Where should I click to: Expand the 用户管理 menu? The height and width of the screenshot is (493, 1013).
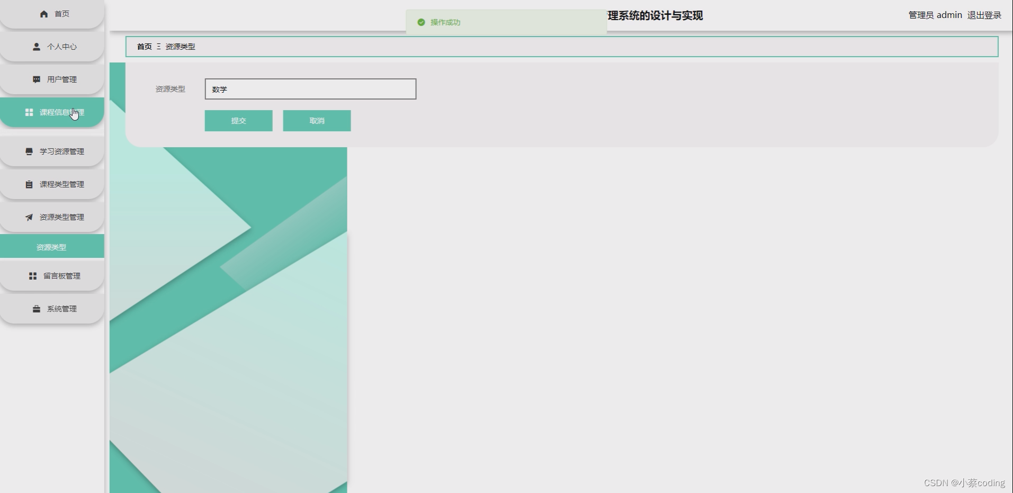click(x=52, y=79)
